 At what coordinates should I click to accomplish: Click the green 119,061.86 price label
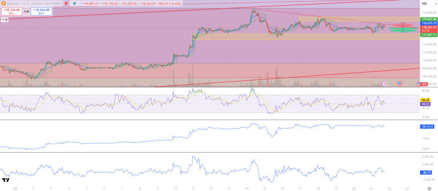tap(428, 19)
